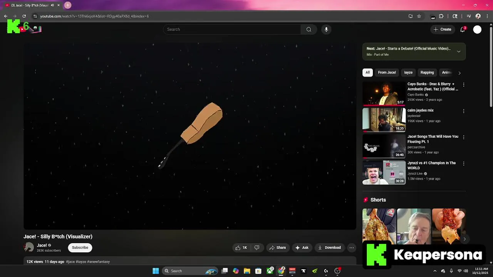Like the video with the thumbs-up icon

pyautogui.click(x=241, y=248)
